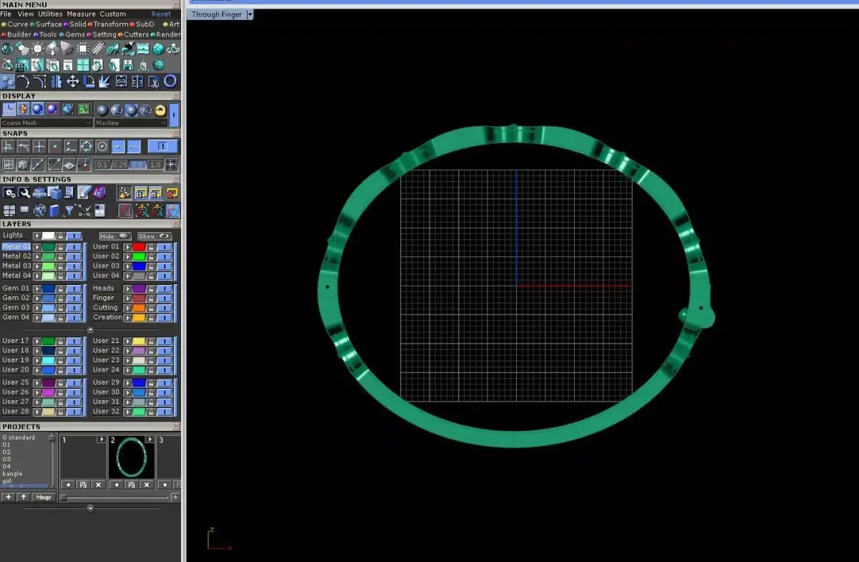Toggle the center snap circle icon
This screenshot has width=859, height=562.
pos(102,146)
